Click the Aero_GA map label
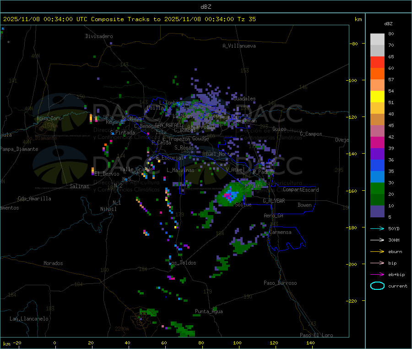Image resolution: width=412 pixels, height=349 pixels. coord(273,216)
